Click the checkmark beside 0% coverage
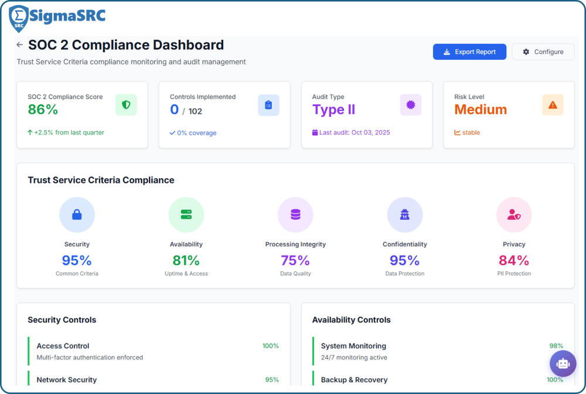This screenshot has width=586, height=394. tap(172, 133)
